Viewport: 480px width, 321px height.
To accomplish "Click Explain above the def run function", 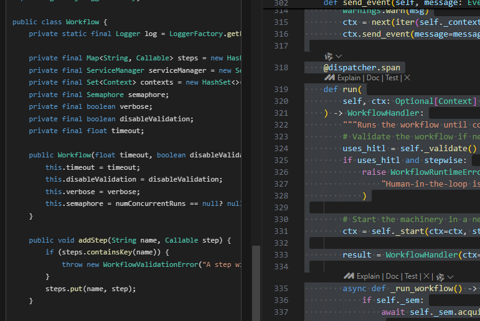I will pyautogui.click(x=349, y=78).
